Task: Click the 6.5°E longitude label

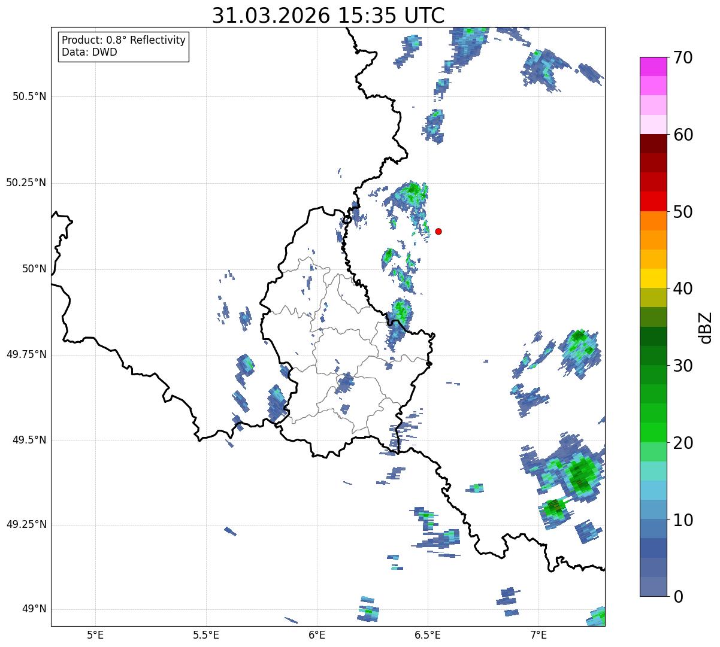Action: [428, 634]
